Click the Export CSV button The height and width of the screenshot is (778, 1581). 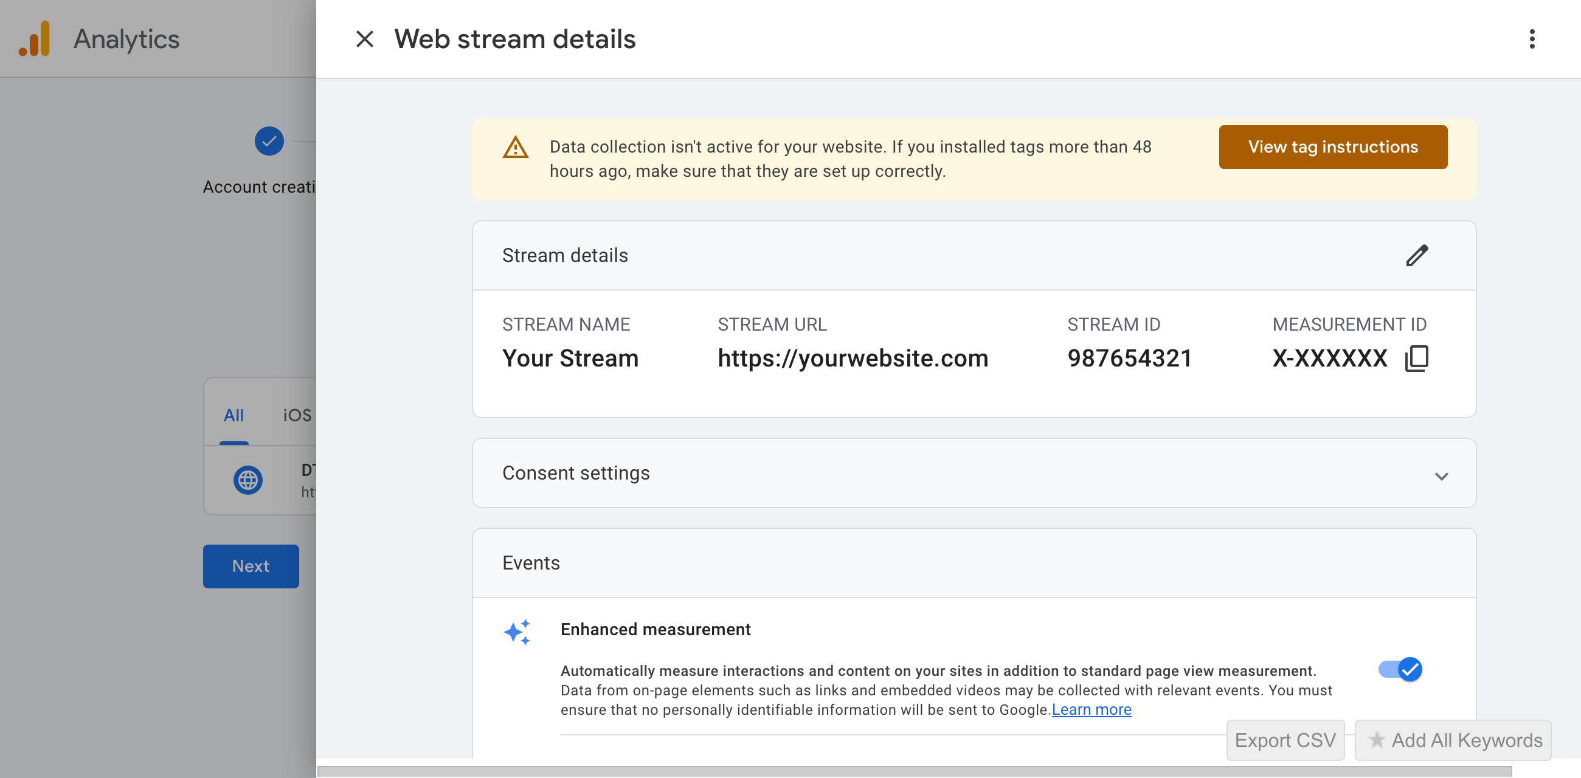point(1285,740)
